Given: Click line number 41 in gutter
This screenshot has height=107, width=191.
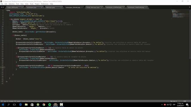Looking at the screenshot, I should [x=2, y=82].
